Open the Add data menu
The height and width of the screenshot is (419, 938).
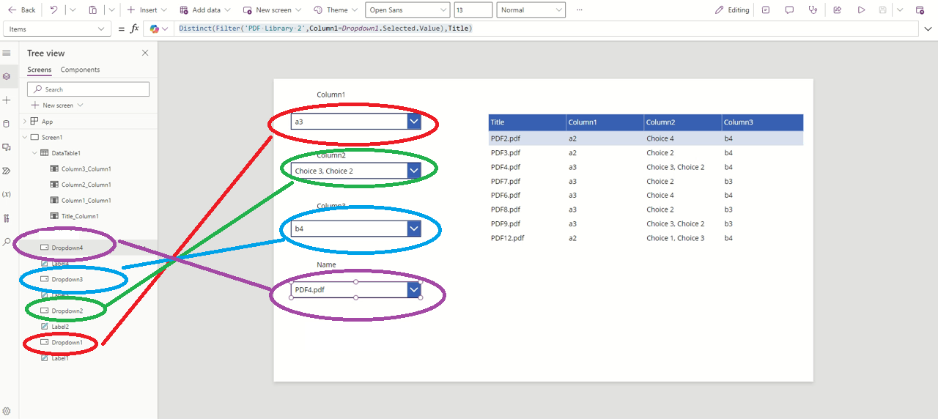pos(205,10)
